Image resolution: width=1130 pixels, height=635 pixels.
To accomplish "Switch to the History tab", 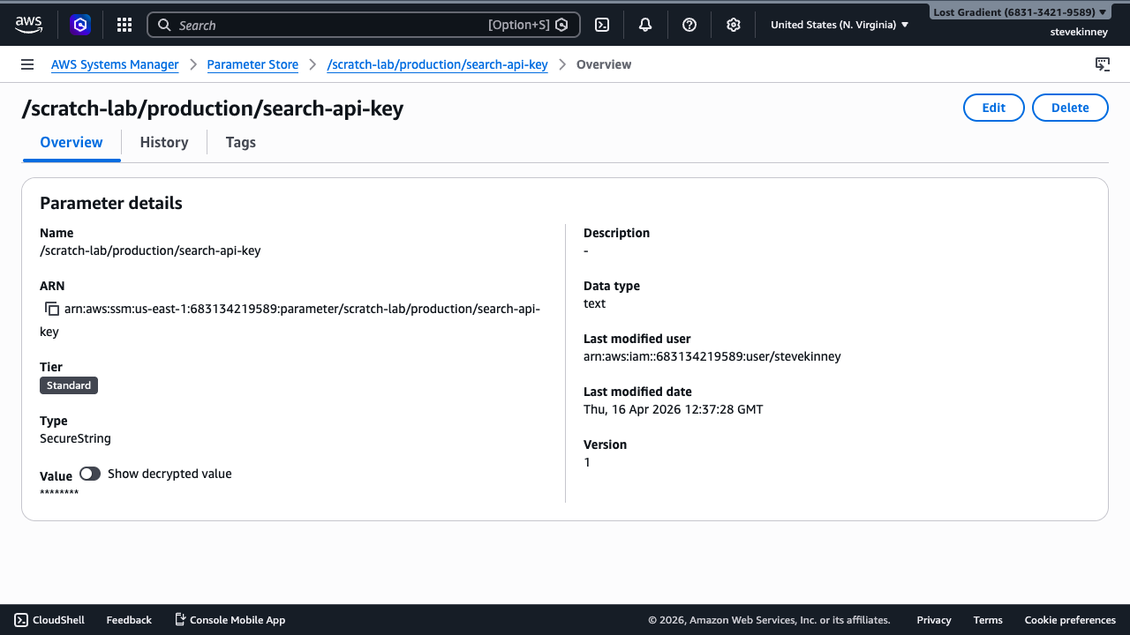I will pyautogui.click(x=164, y=142).
